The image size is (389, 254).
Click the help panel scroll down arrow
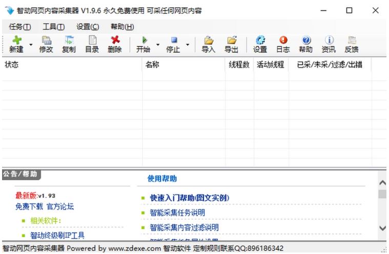click(x=382, y=228)
